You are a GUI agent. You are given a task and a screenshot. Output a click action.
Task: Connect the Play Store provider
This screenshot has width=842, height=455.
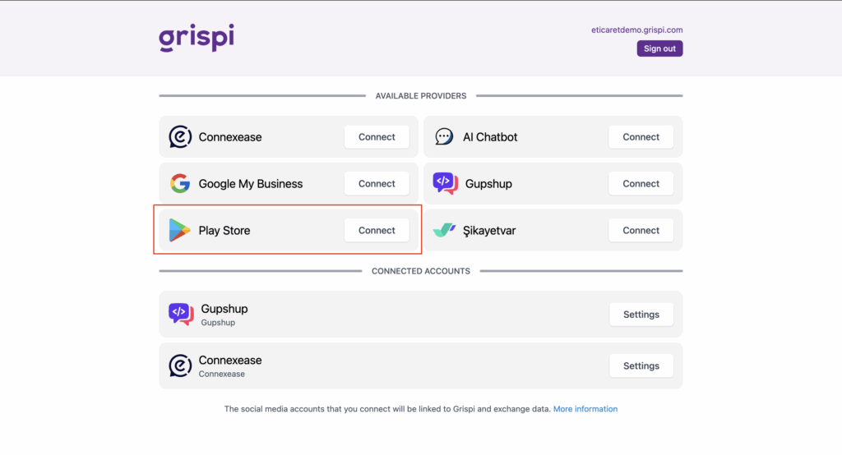pos(377,230)
